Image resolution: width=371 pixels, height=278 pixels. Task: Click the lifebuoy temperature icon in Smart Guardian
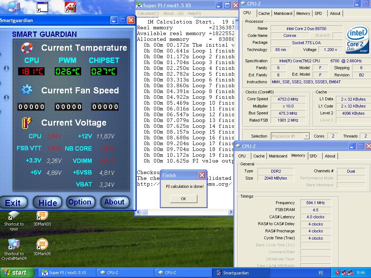(x=27, y=48)
